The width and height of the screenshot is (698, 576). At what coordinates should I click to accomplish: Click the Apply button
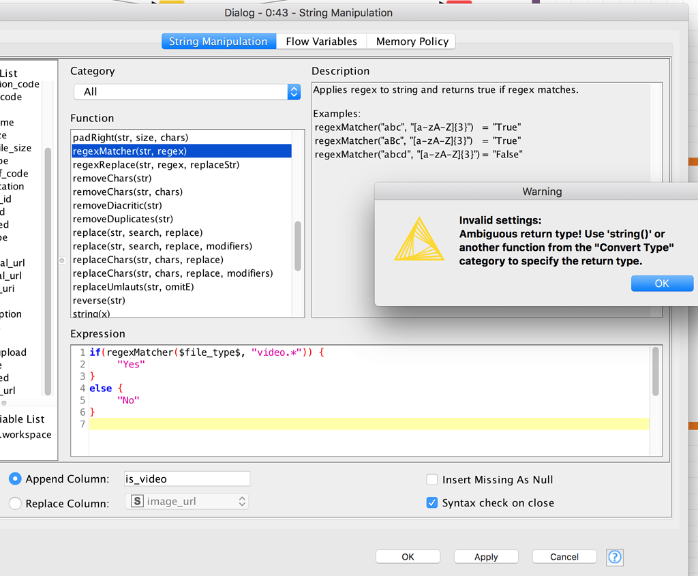click(x=486, y=557)
